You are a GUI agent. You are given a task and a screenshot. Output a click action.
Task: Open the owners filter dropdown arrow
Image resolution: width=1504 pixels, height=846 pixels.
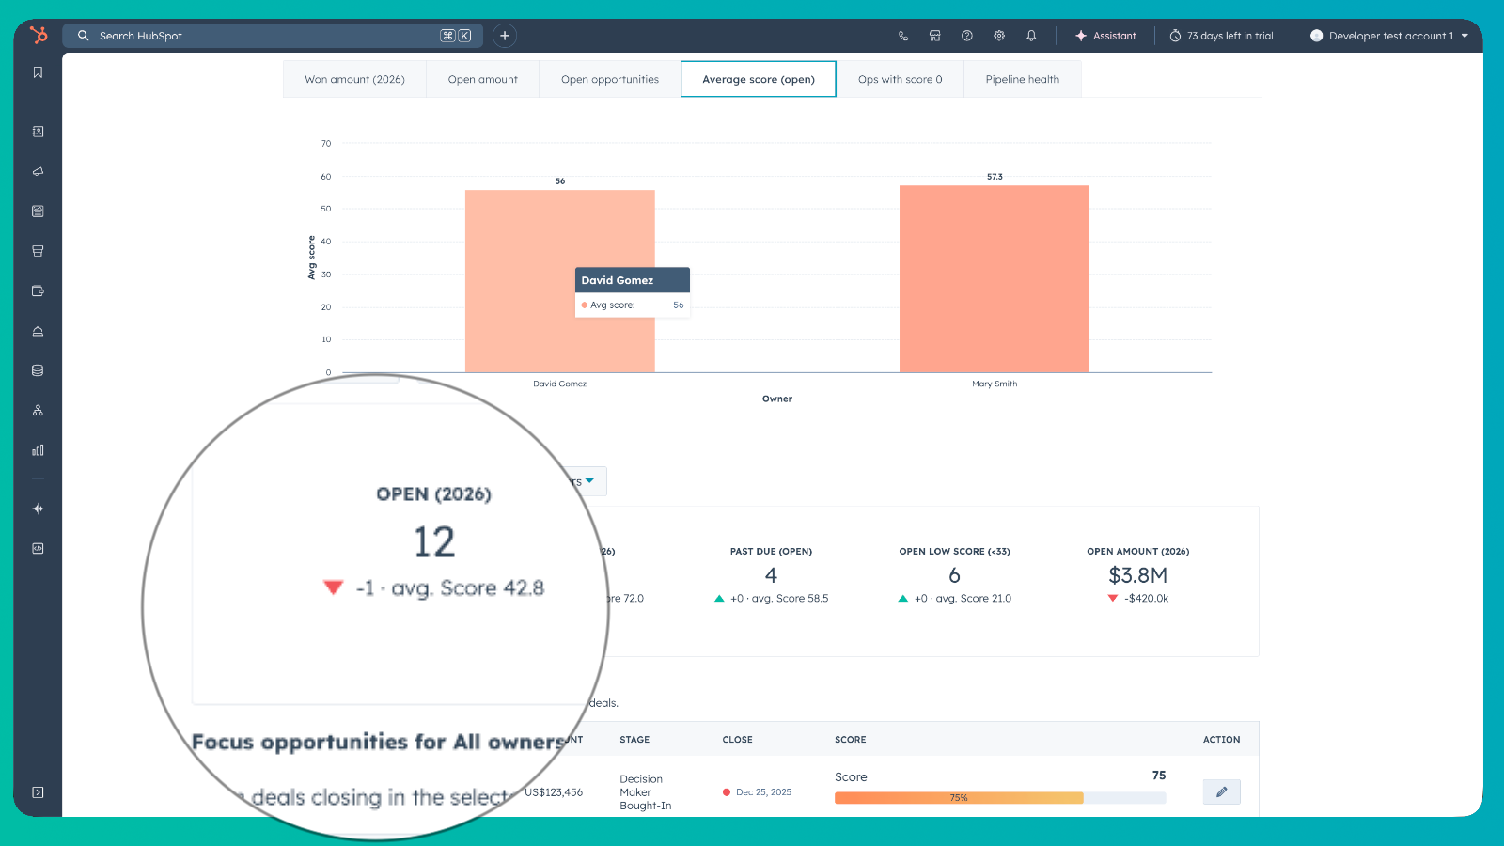coord(590,481)
